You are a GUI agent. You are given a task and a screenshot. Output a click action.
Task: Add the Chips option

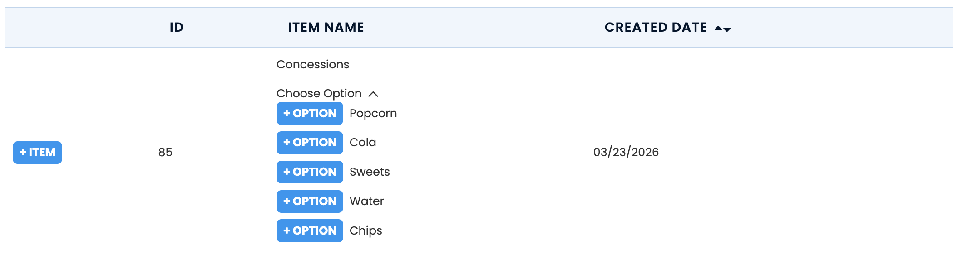[x=310, y=231]
